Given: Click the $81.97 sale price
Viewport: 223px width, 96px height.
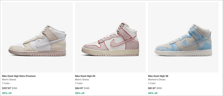Looking at the screenshot, I should (152, 88).
